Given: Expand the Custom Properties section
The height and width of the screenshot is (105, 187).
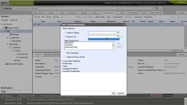Looking at the screenshot, I should point(62,71).
